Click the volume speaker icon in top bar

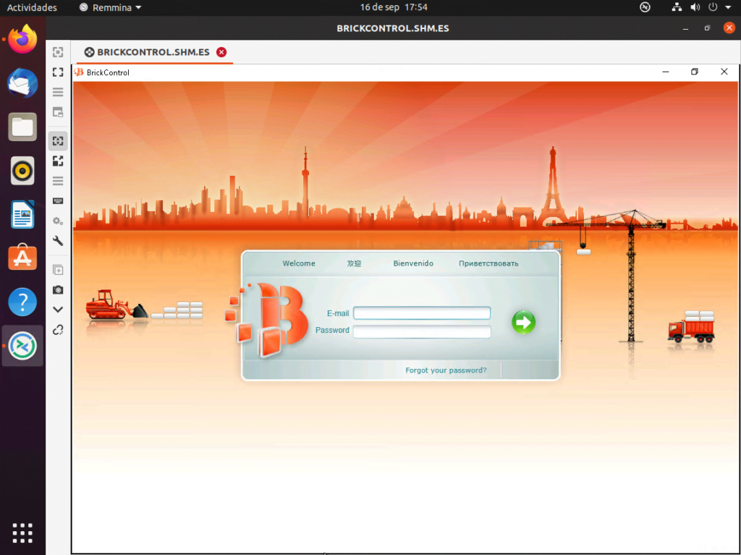[695, 7]
